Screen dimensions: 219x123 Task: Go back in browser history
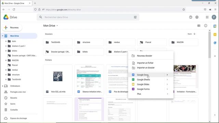pos(4,10)
